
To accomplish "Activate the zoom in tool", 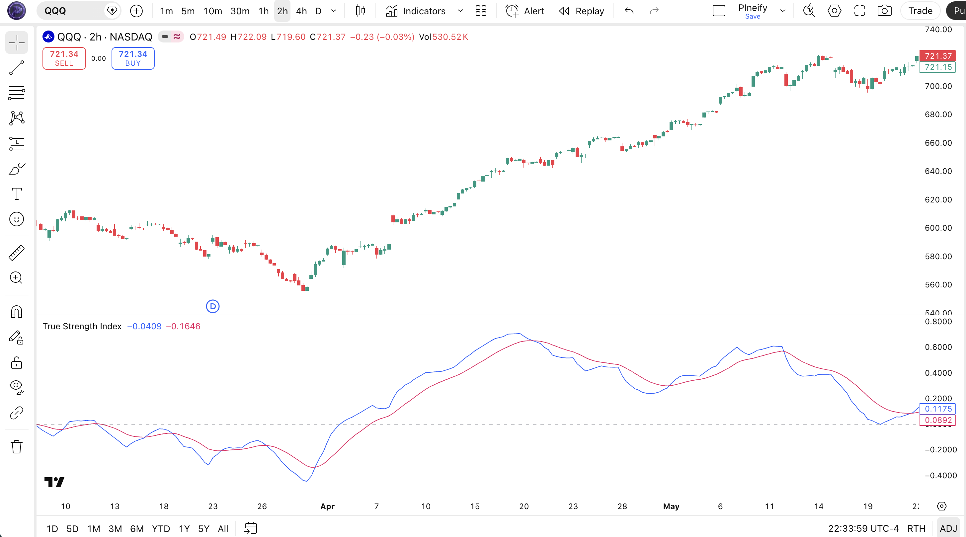I will tap(17, 278).
